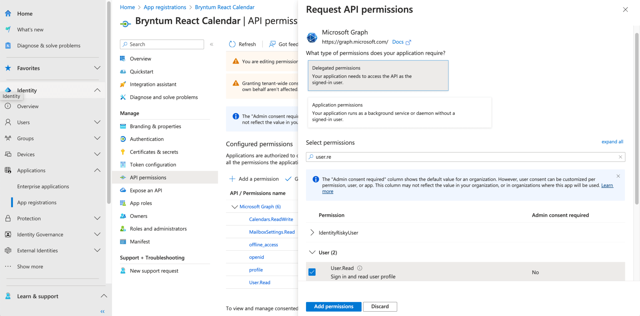Collapse the User (2) permission group

[x=312, y=252]
